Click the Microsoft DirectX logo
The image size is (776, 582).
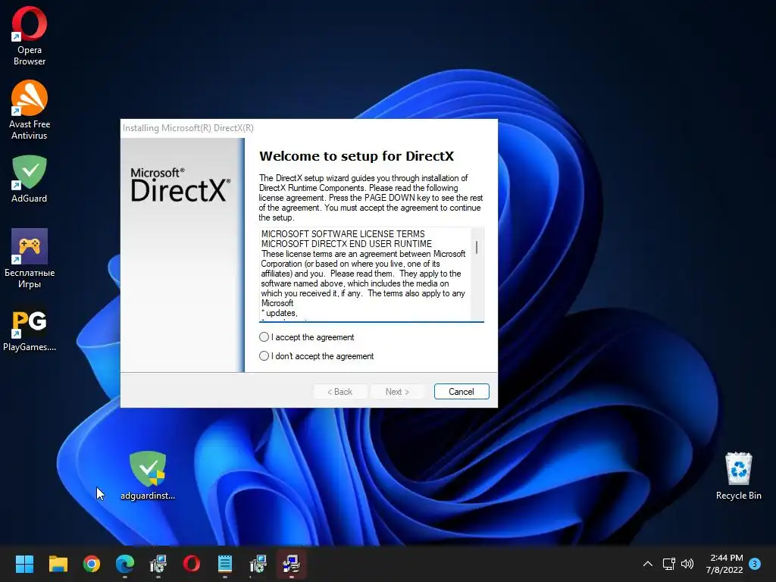[x=180, y=185]
